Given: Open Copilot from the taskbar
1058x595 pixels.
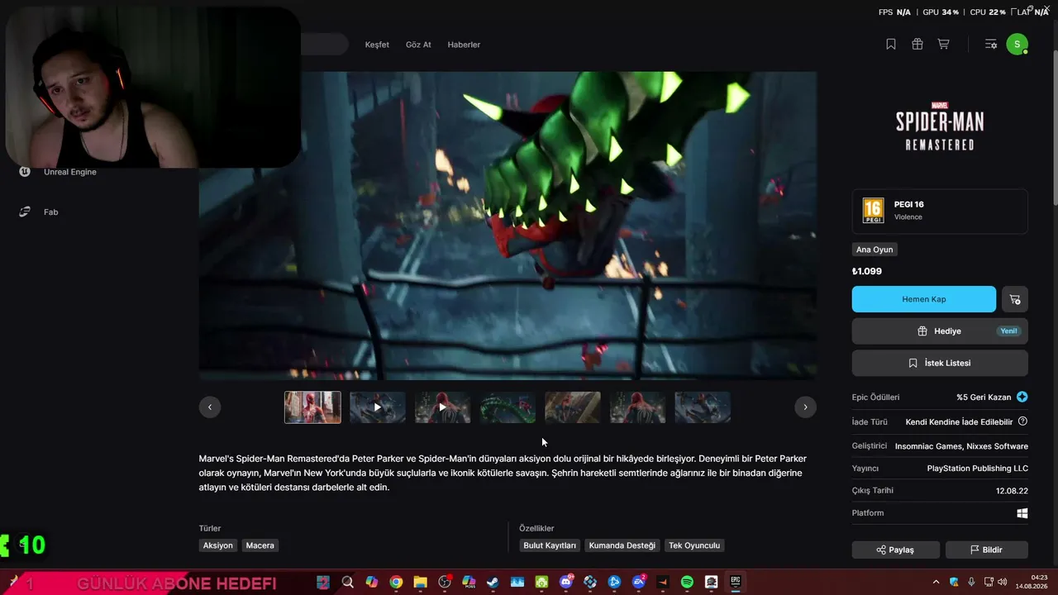Looking at the screenshot, I should (x=372, y=583).
